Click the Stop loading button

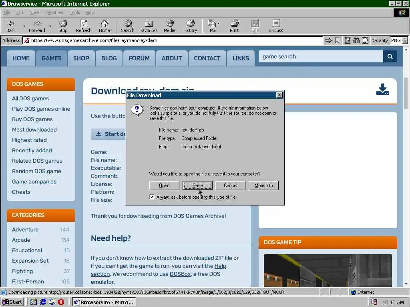(x=63, y=26)
